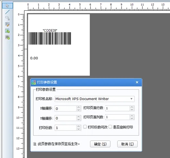The width and height of the screenshot is (170, 158).
Task: Select the 0.00 text on the label
Action: coord(34,58)
